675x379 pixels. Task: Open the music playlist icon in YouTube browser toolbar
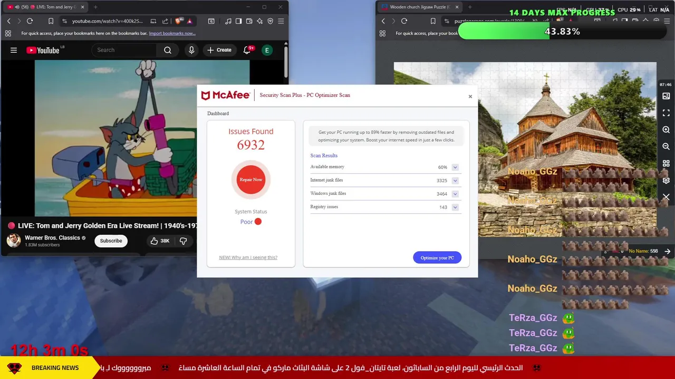[x=228, y=21]
